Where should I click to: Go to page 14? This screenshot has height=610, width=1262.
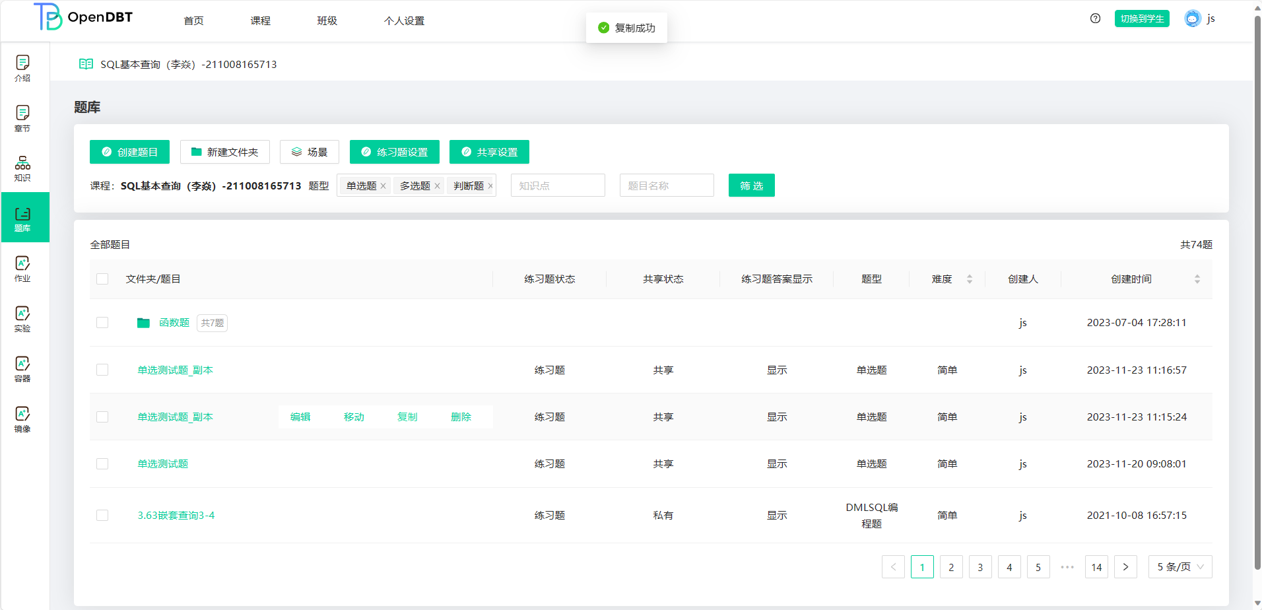pyautogui.click(x=1096, y=567)
